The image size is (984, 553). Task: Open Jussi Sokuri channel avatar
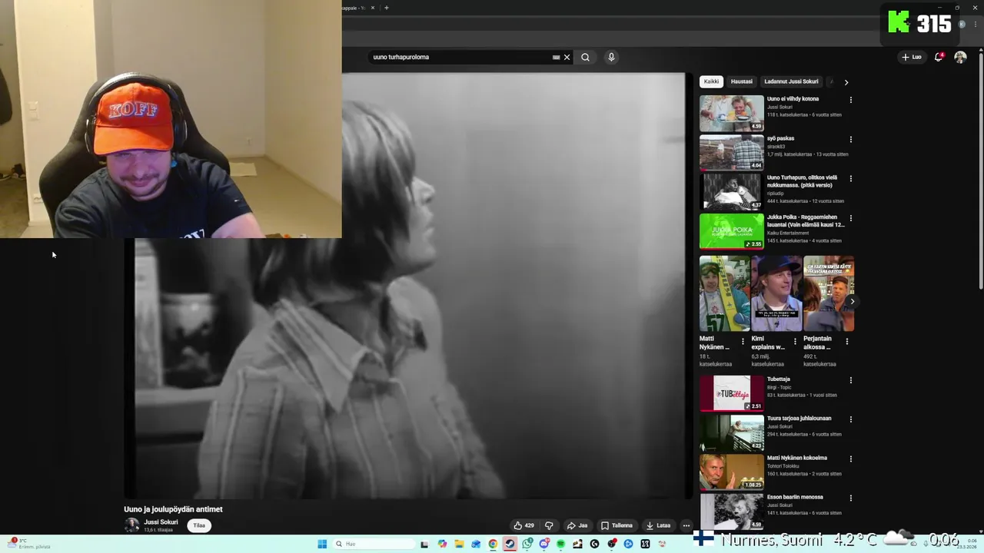(x=132, y=525)
